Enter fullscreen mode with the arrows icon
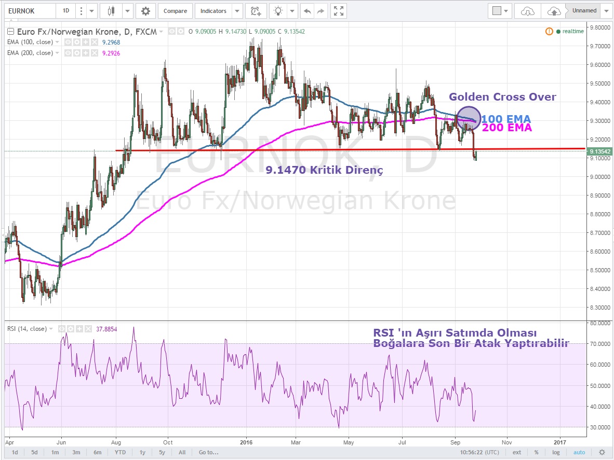Image resolution: width=614 pixels, height=460 pixels. click(339, 11)
